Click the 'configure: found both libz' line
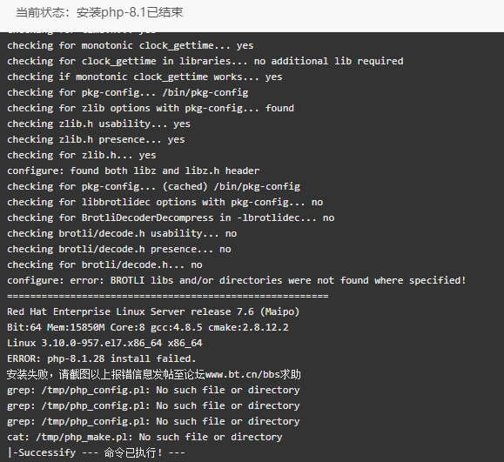This screenshot has height=462, width=504. [133, 171]
